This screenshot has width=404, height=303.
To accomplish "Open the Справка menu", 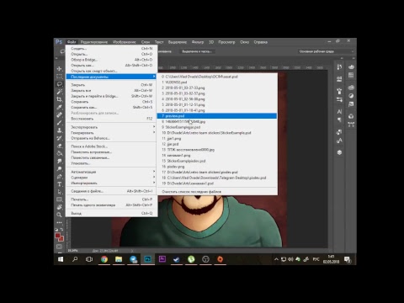I will click(x=261, y=42).
